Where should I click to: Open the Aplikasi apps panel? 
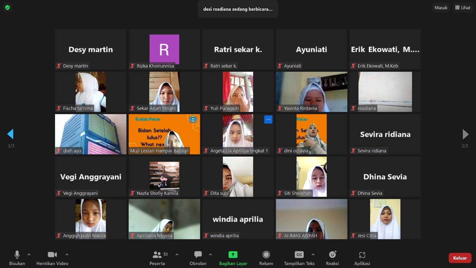pos(362,258)
